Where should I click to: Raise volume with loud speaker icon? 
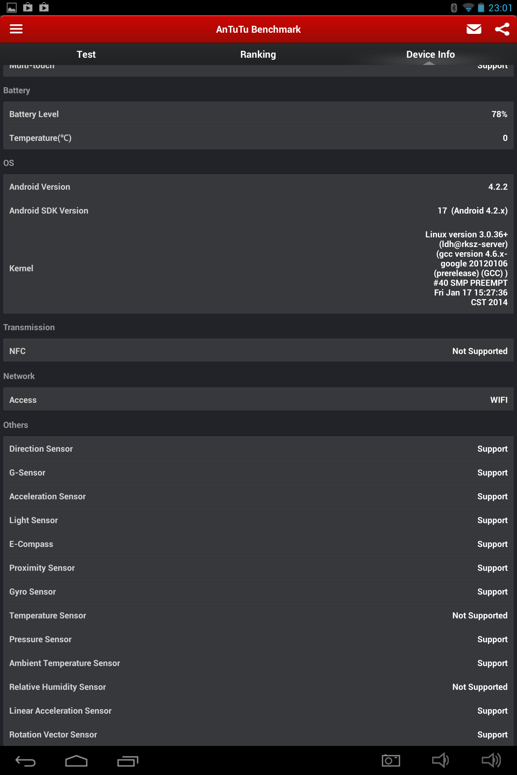tap(491, 761)
